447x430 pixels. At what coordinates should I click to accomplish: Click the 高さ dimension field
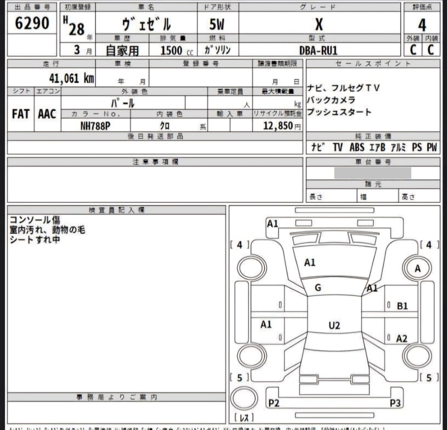(419, 196)
